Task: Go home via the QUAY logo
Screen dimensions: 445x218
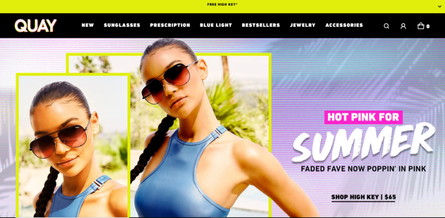Action: pyautogui.click(x=36, y=26)
